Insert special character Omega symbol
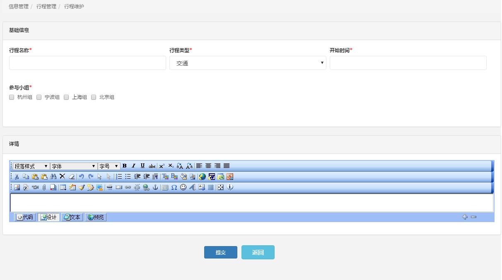 click(174, 187)
